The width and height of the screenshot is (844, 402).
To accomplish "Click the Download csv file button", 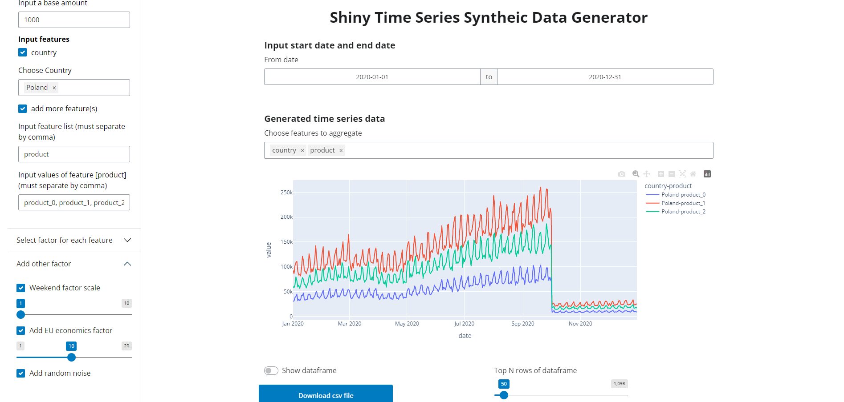I will (x=326, y=395).
